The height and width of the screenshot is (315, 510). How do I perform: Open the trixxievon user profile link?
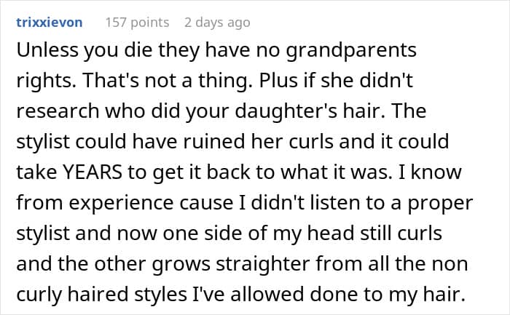pyautogui.click(x=49, y=23)
